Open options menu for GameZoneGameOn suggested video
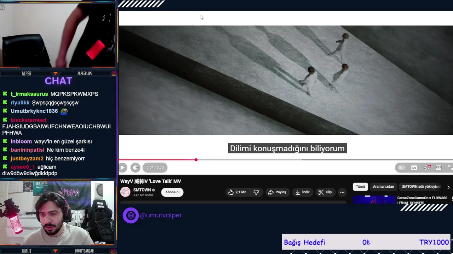This screenshot has width=453, height=254. [452, 199]
